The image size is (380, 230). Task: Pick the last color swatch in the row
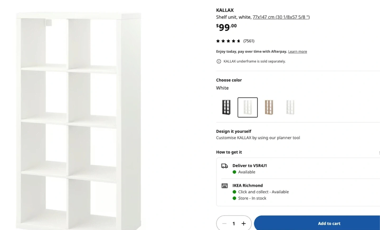point(290,107)
